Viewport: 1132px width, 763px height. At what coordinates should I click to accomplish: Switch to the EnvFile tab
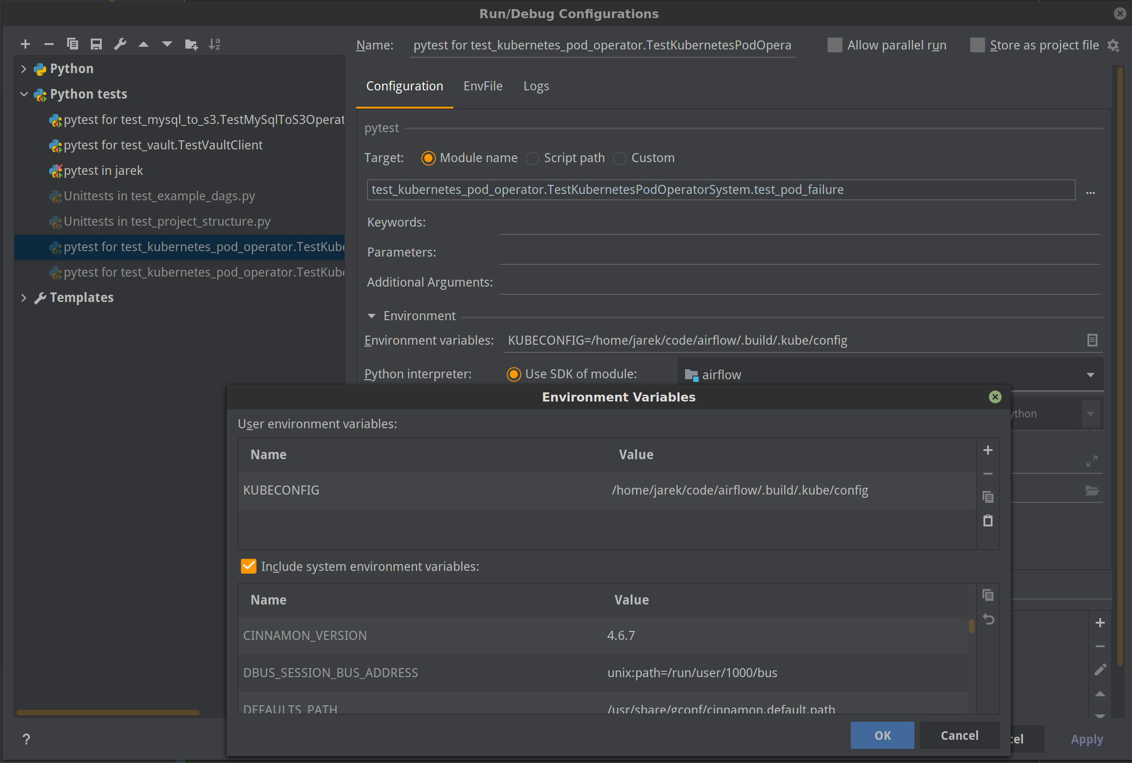coord(483,86)
